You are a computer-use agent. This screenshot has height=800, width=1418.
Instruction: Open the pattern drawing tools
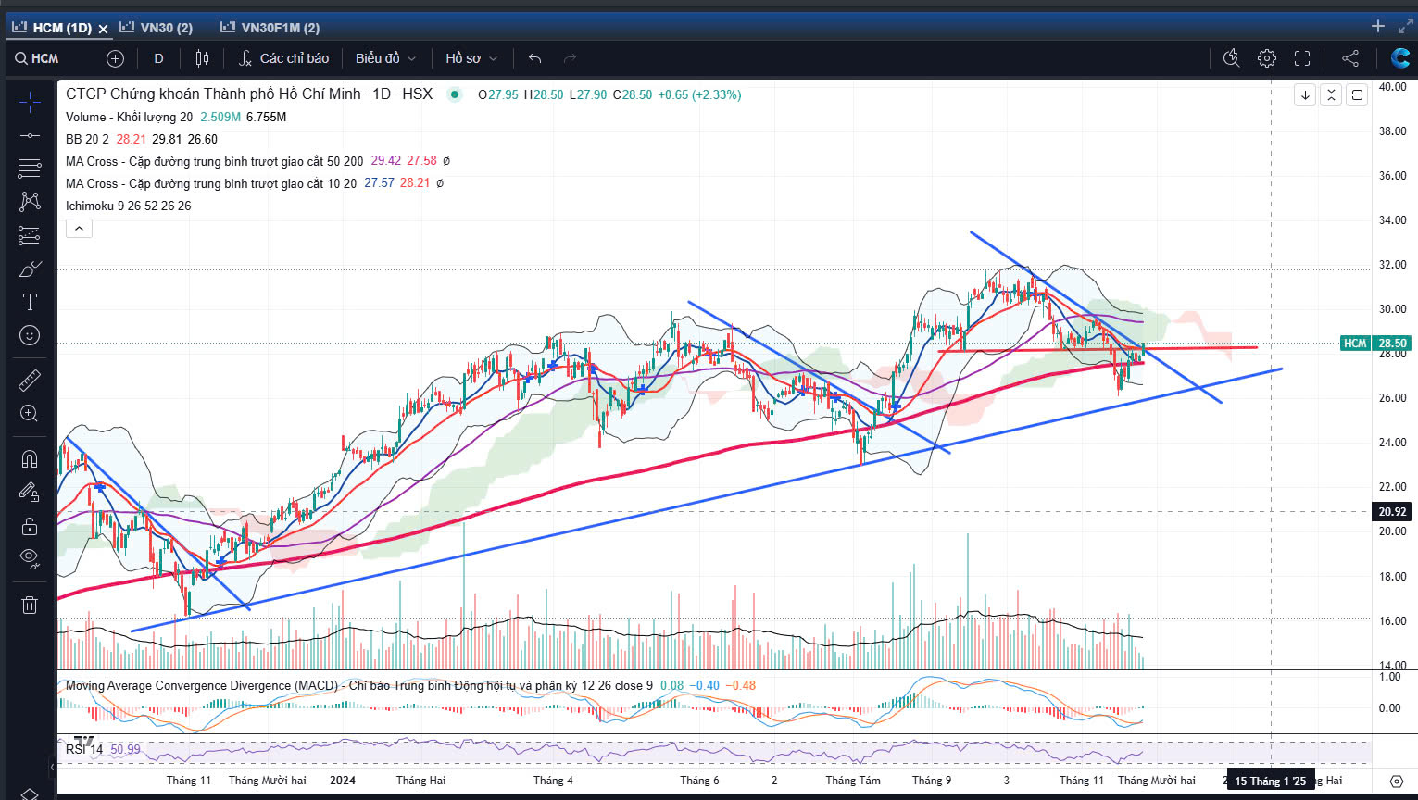[30, 202]
